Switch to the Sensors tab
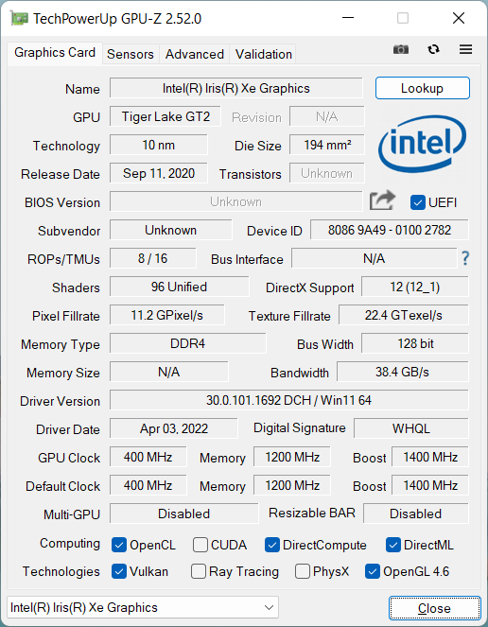Image resolution: width=488 pixels, height=627 pixels. click(131, 54)
